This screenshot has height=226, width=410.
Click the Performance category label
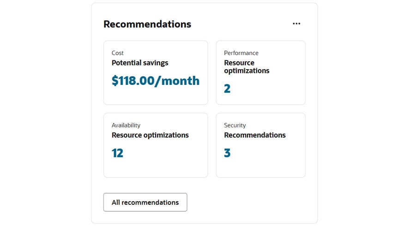click(241, 53)
